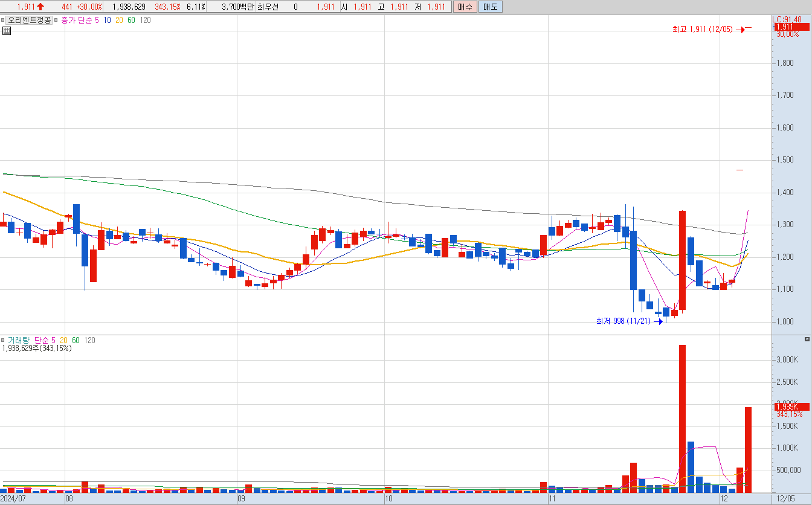The height and width of the screenshot is (505, 812).
Task: Select the volume 60-day average label
Action: (x=76, y=340)
